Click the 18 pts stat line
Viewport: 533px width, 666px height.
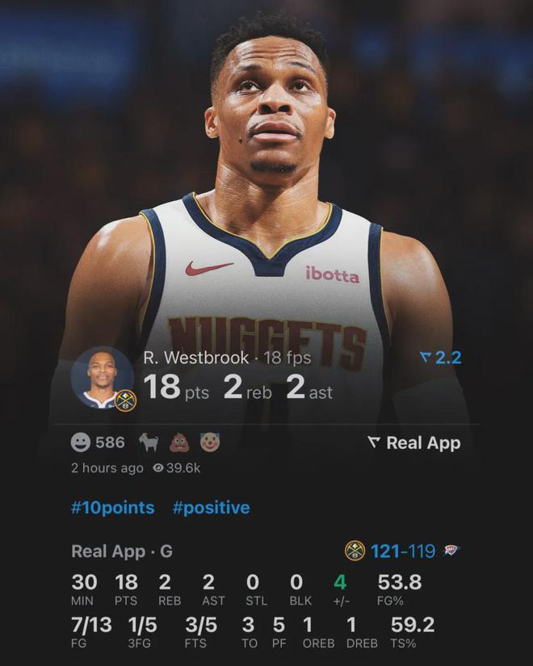176,387
